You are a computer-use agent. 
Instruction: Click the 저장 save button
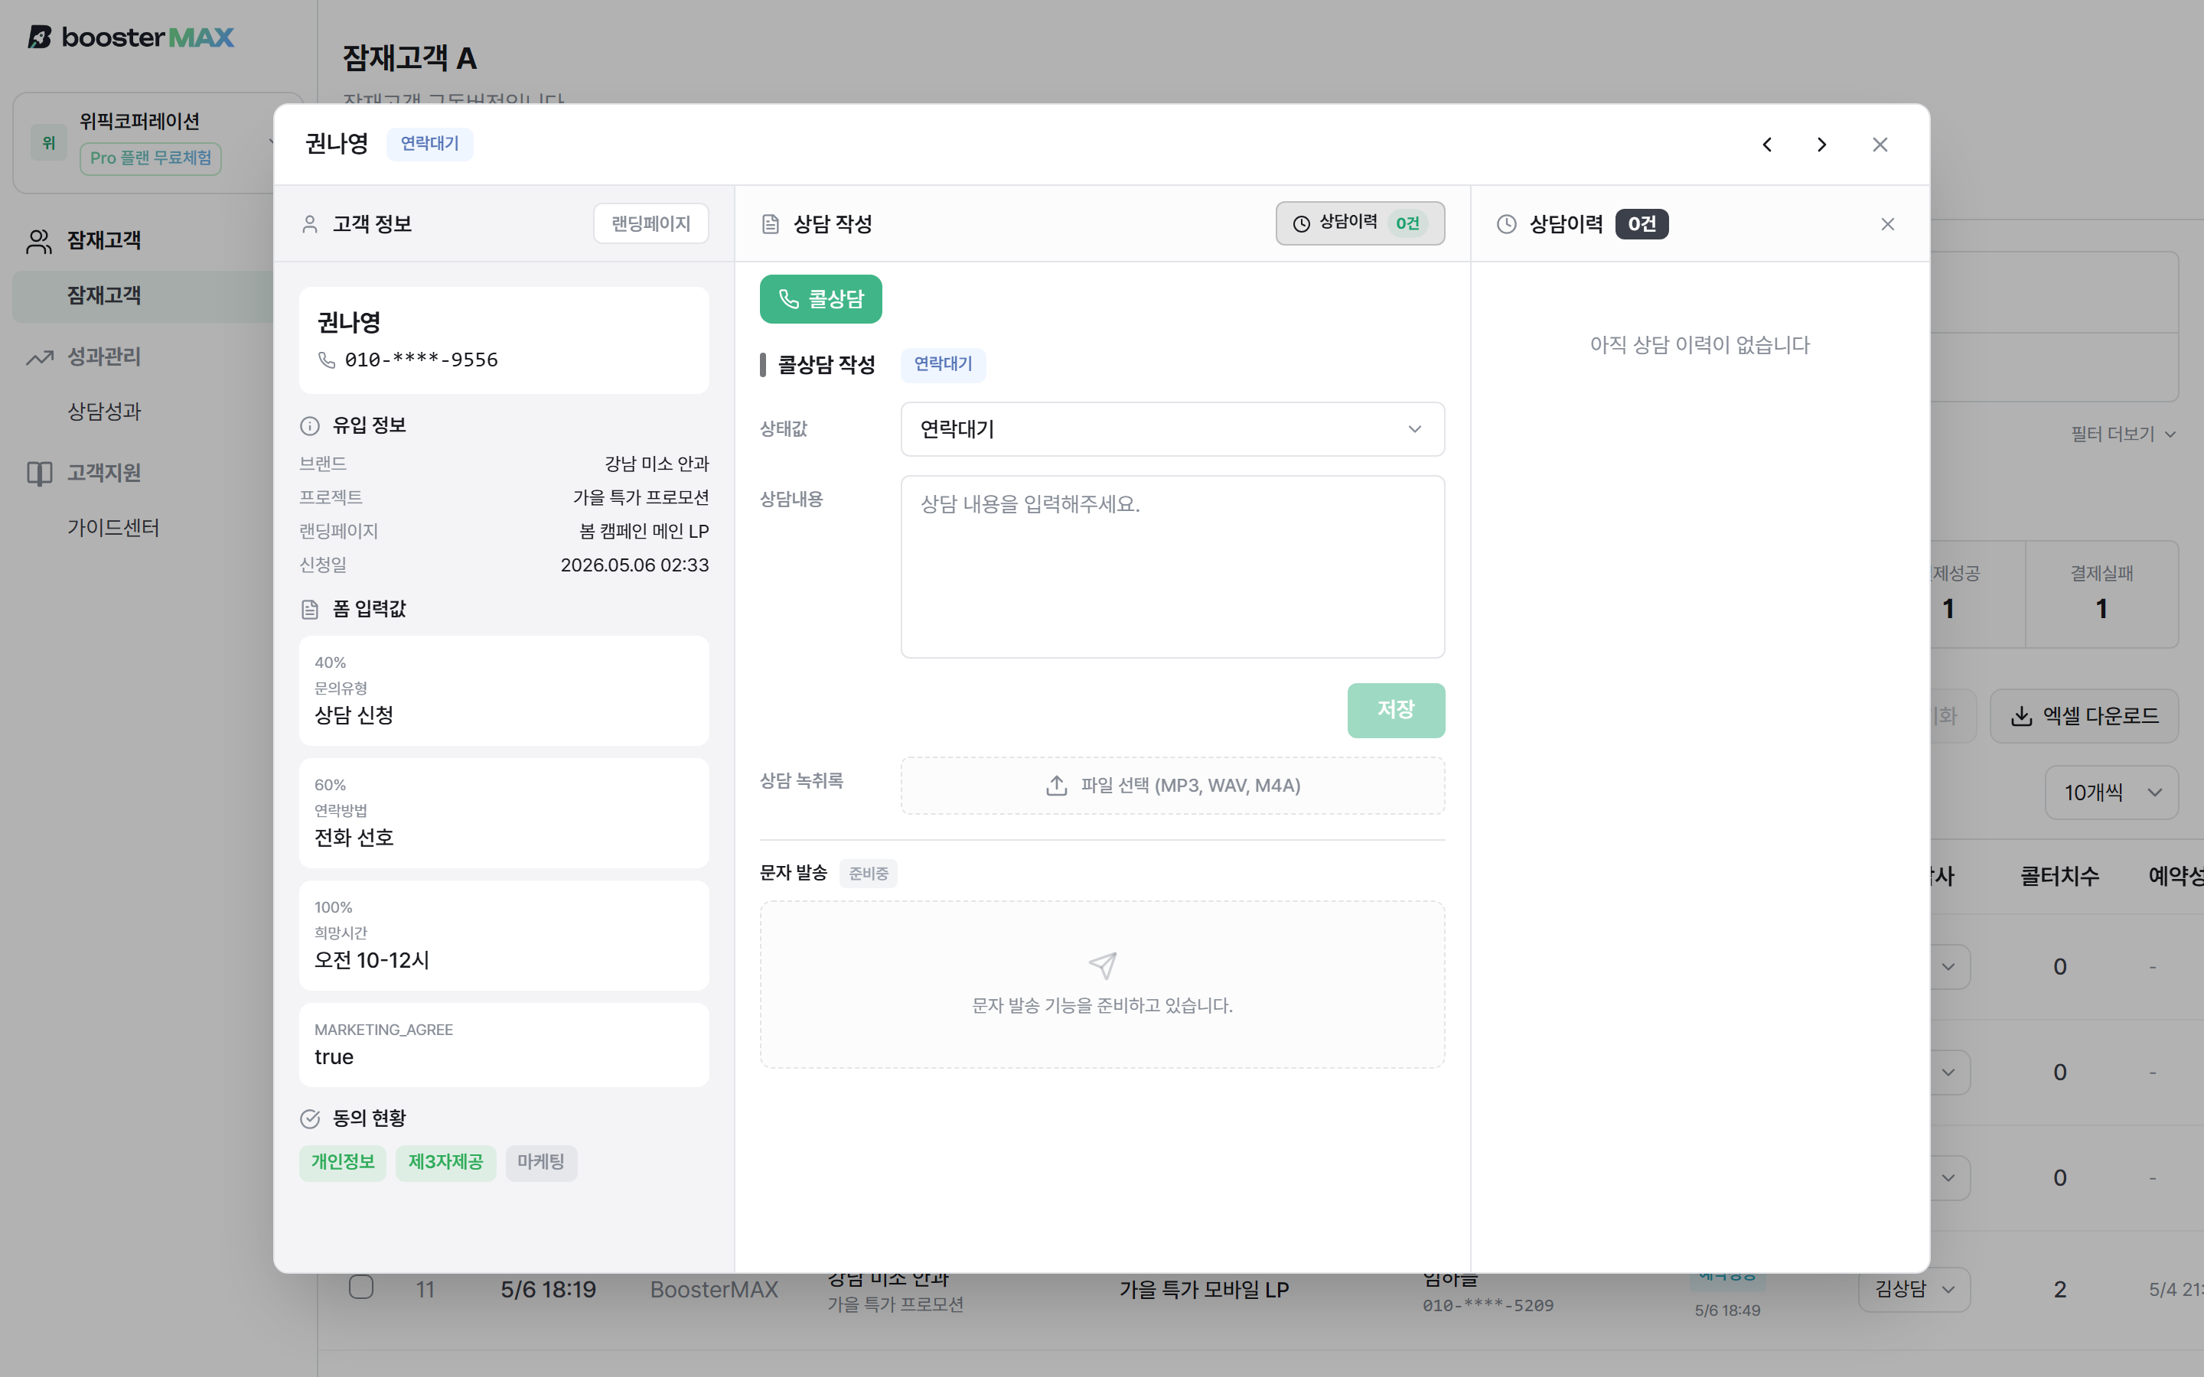coord(1395,709)
